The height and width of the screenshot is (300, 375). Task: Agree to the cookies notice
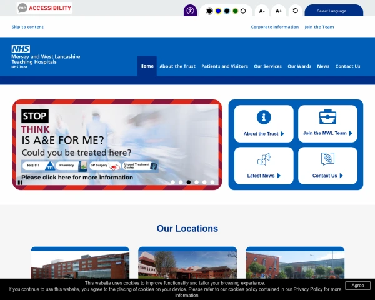point(357,286)
